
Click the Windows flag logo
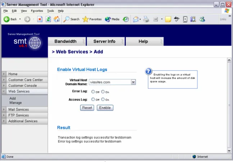pos(227,11)
